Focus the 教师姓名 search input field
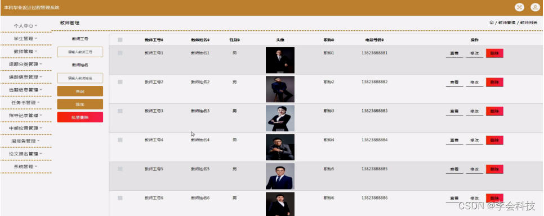The image size is (544, 216). pos(80,78)
